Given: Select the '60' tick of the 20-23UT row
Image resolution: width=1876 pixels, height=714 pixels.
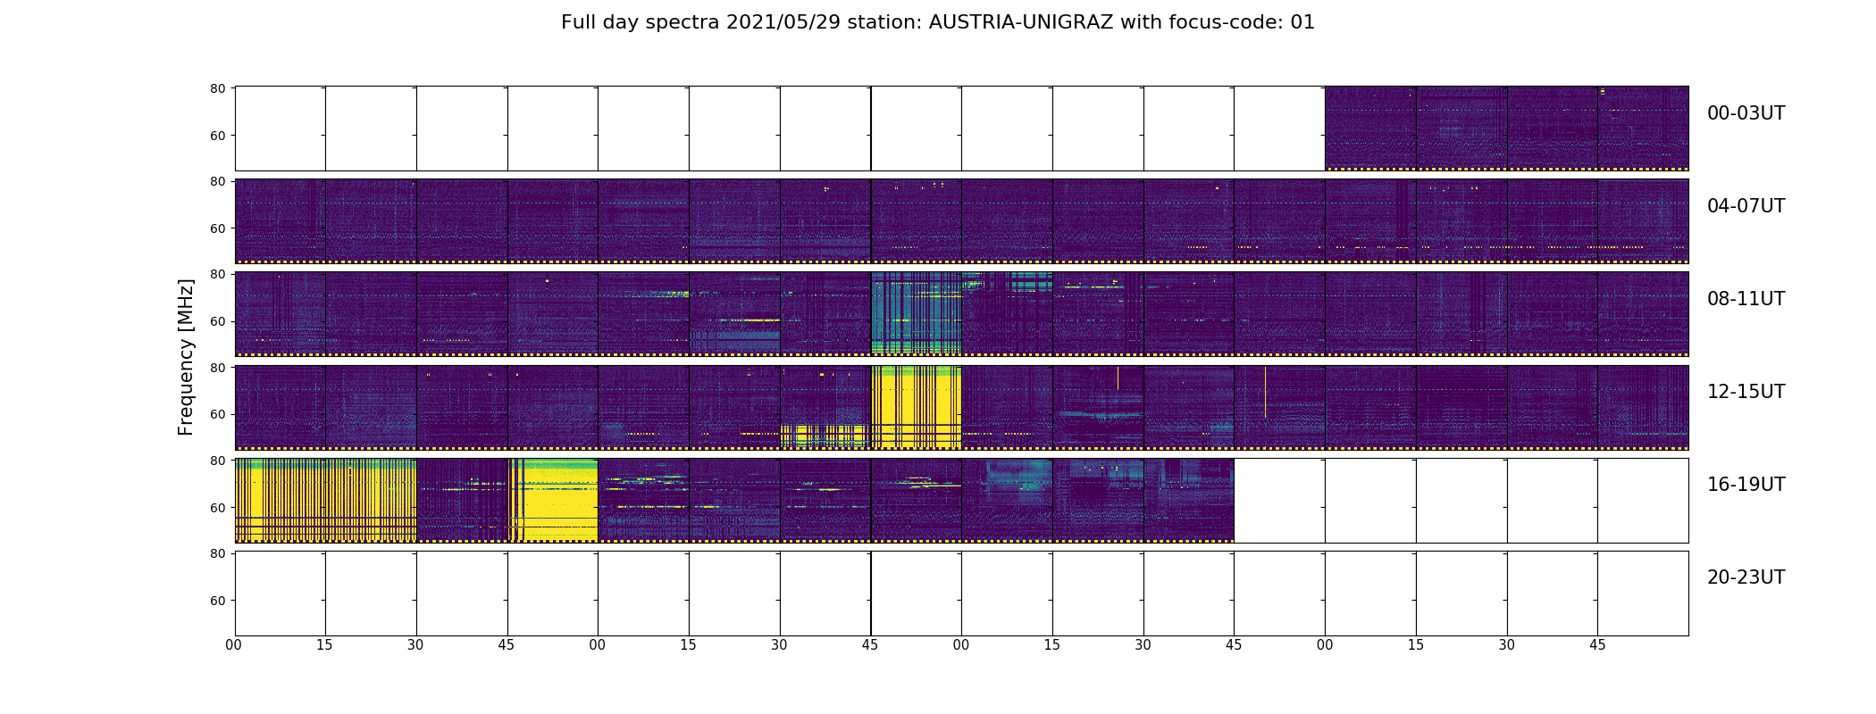Looking at the screenshot, I should click(217, 601).
